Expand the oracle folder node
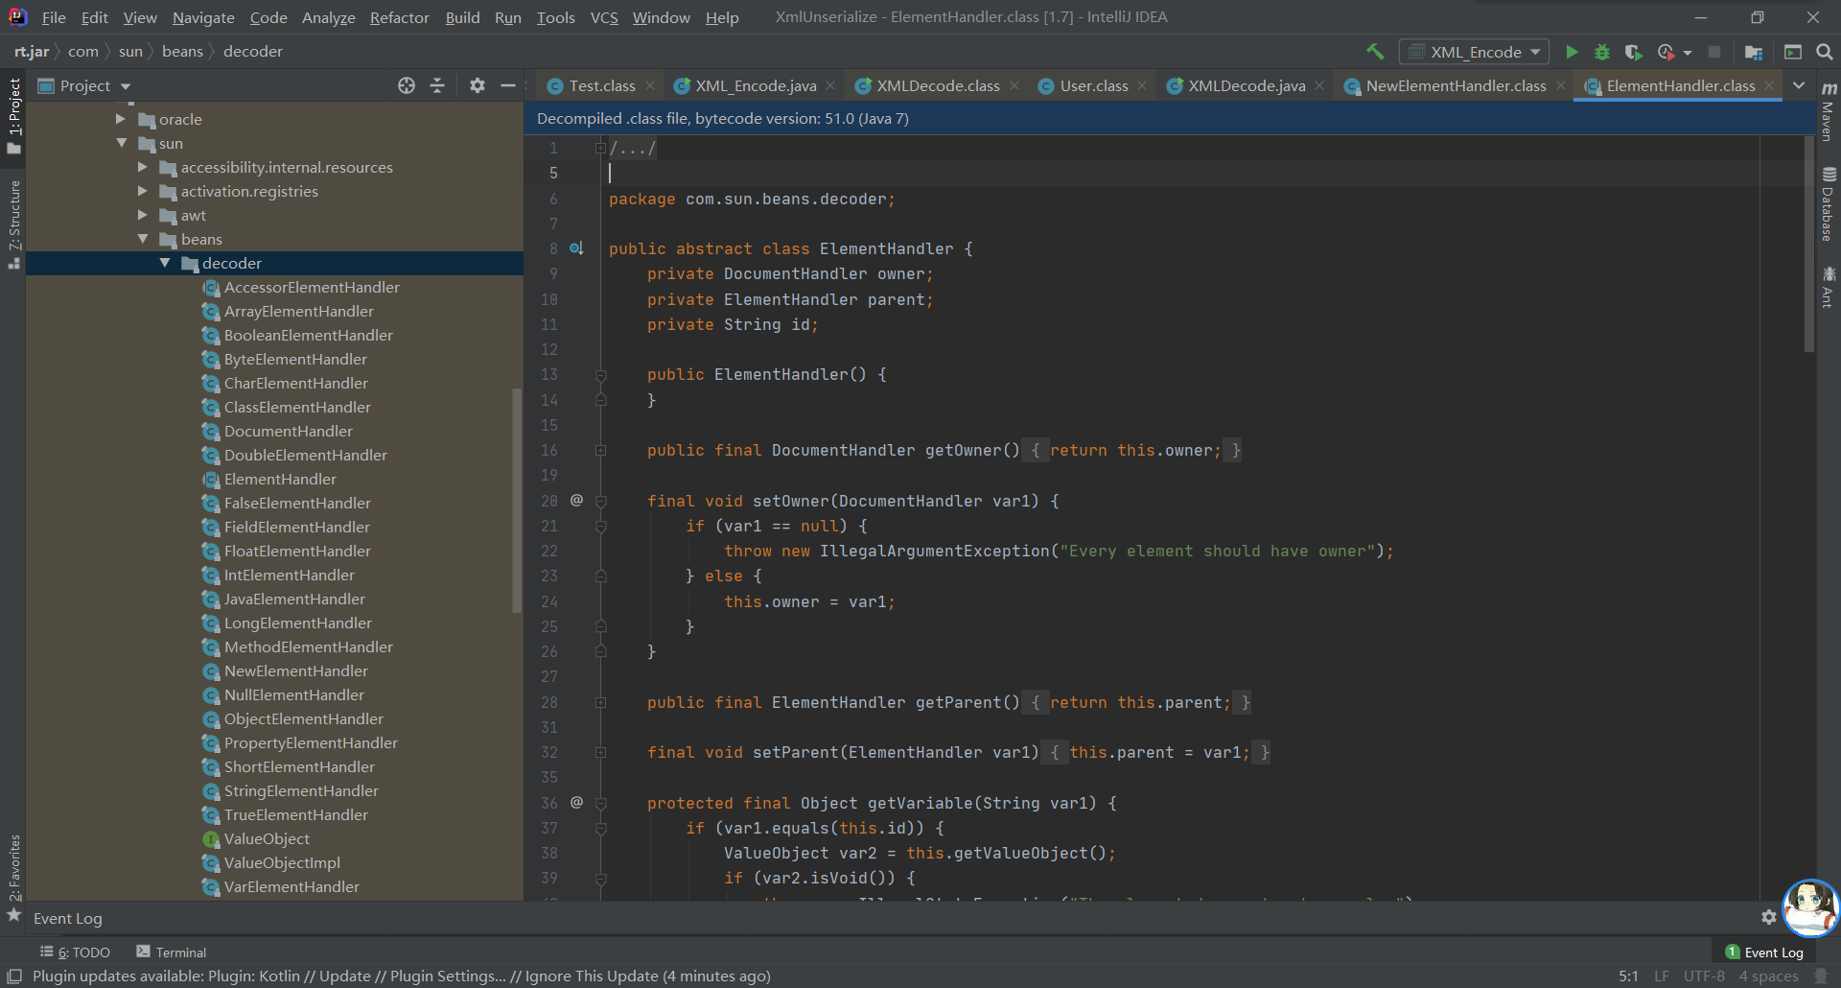This screenshot has height=988, width=1841. tap(121, 119)
